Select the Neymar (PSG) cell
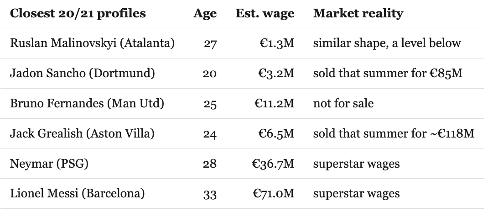This screenshot has height=212, width=488. click(x=49, y=164)
